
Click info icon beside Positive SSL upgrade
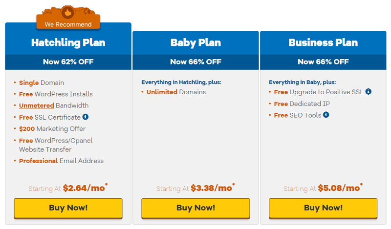(x=369, y=91)
